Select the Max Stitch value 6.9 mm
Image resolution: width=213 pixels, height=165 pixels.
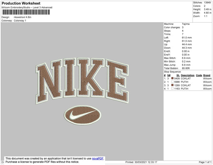pos(186,58)
